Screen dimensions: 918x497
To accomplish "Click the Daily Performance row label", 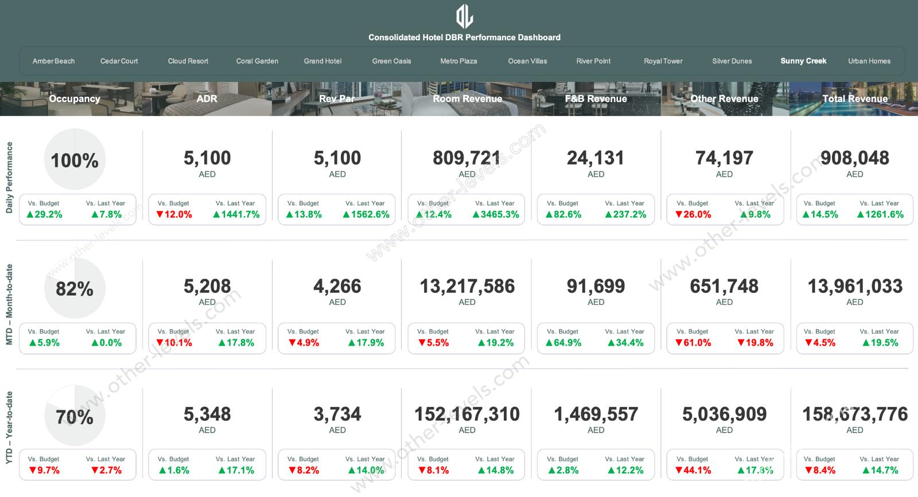I will pyautogui.click(x=9, y=178).
